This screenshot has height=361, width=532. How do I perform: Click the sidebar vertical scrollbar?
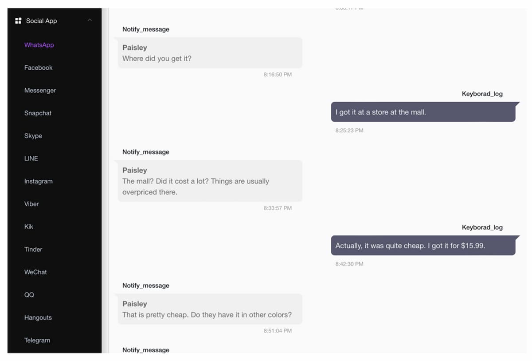105,180
